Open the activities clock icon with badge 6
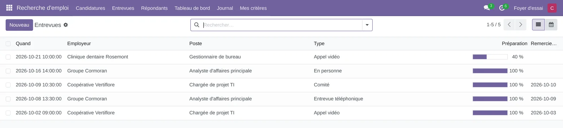The height and width of the screenshot is (128, 563). click(x=502, y=8)
